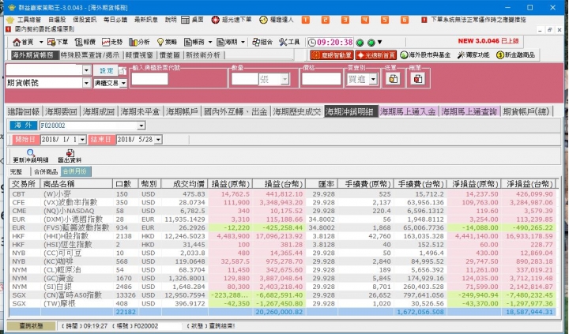
Task: Open 帳務 accounting toolbar icon
Action: tap(187, 42)
